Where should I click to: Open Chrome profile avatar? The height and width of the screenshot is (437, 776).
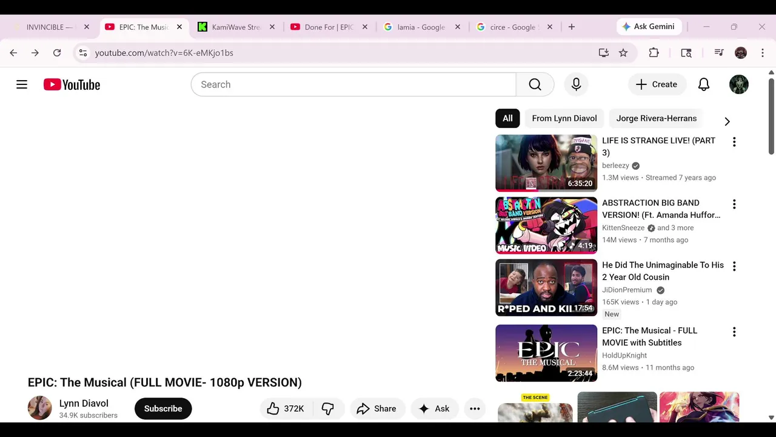[741, 53]
